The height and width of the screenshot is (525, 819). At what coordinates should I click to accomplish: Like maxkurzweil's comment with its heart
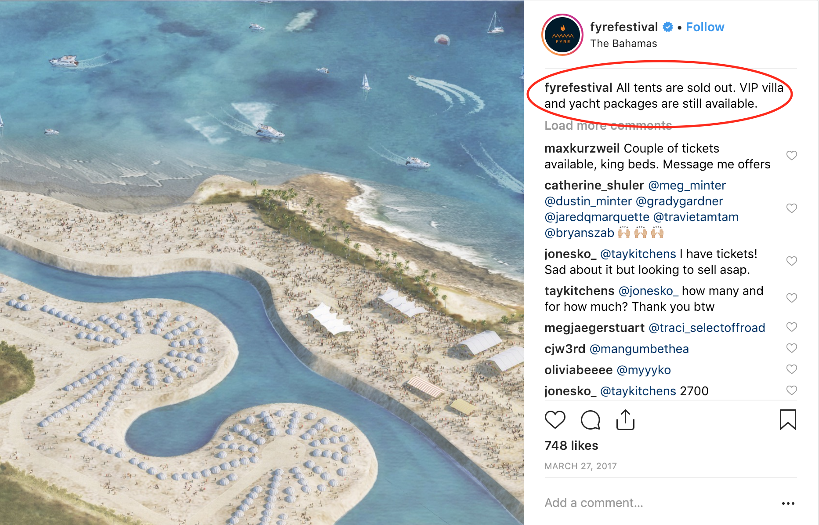coord(792,155)
